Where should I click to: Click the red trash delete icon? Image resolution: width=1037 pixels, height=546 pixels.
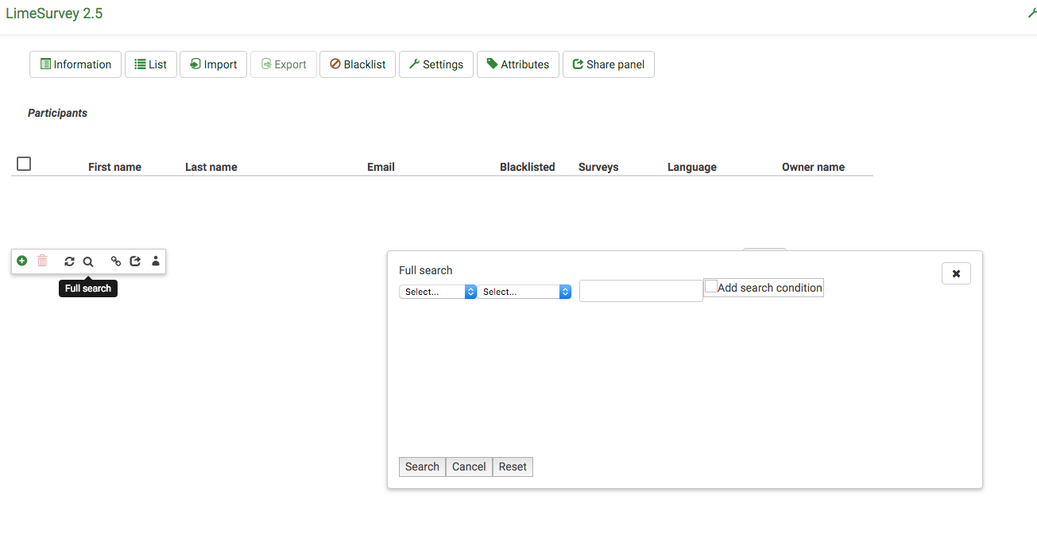click(x=43, y=261)
